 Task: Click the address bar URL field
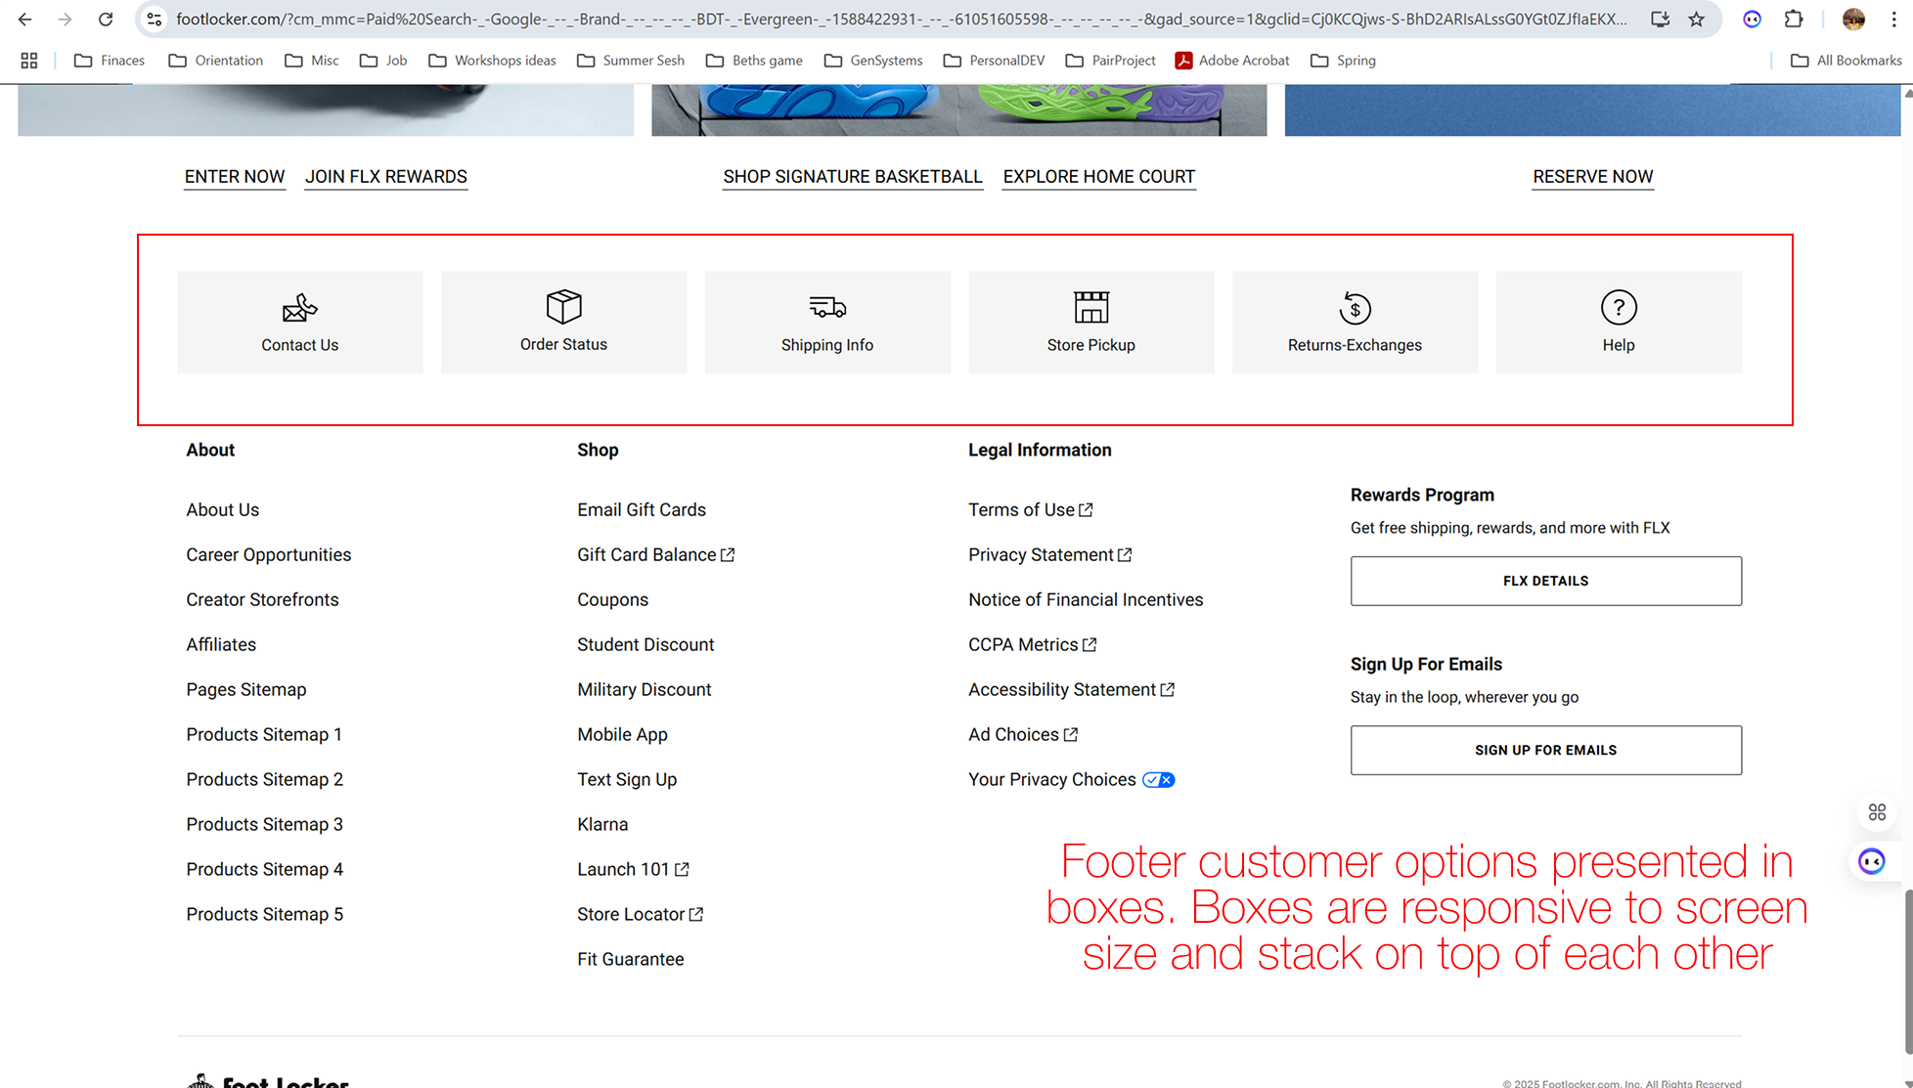(x=902, y=20)
